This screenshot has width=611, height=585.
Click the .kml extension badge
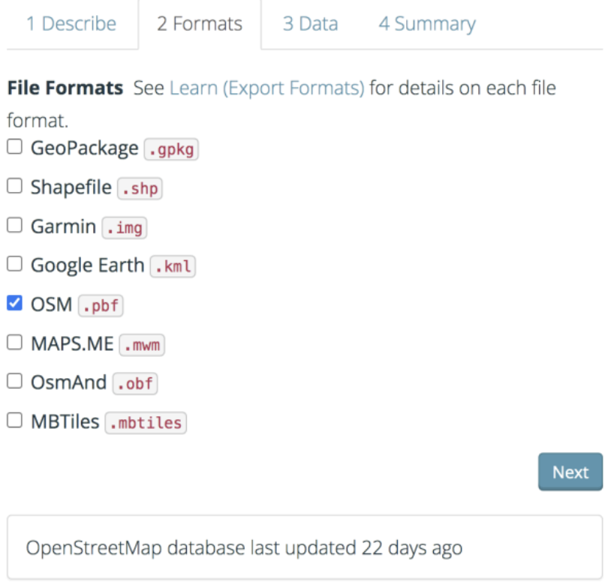pos(173,266)
